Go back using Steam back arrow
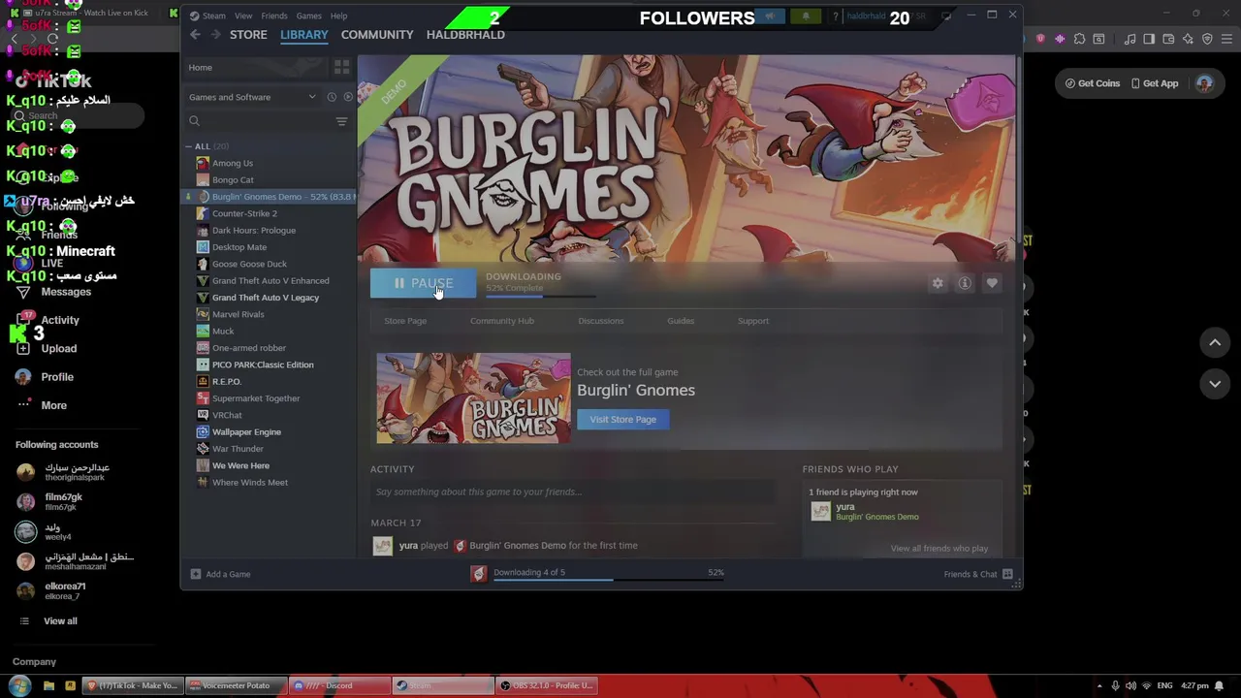This screenshot has height=698, width=1241. pyautogui.click(x=195, y=35)
